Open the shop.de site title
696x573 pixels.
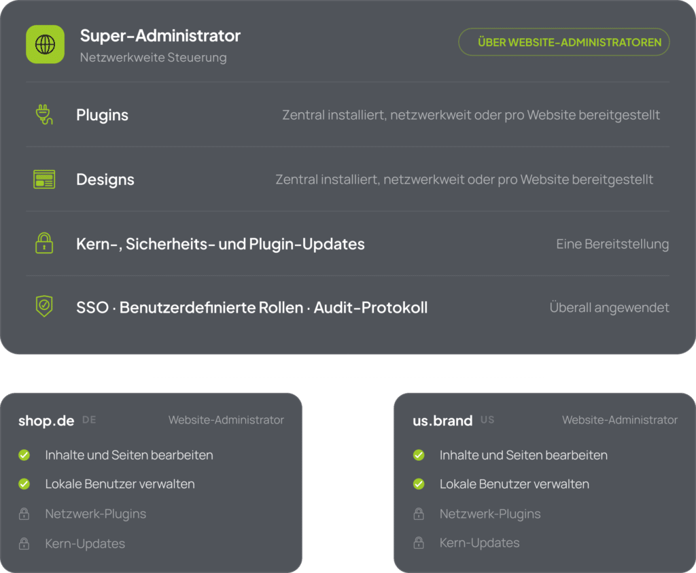[x=46, y=420]
